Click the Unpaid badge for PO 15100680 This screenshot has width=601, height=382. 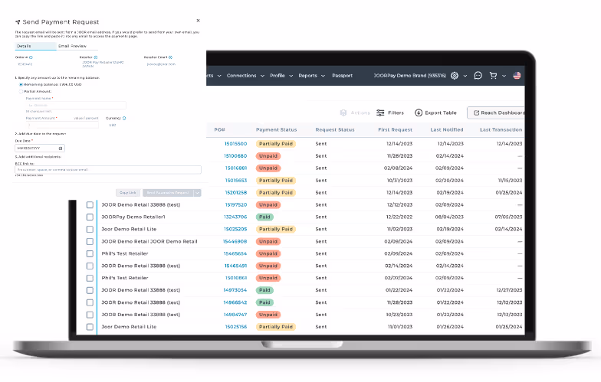(x=268, y=156)
